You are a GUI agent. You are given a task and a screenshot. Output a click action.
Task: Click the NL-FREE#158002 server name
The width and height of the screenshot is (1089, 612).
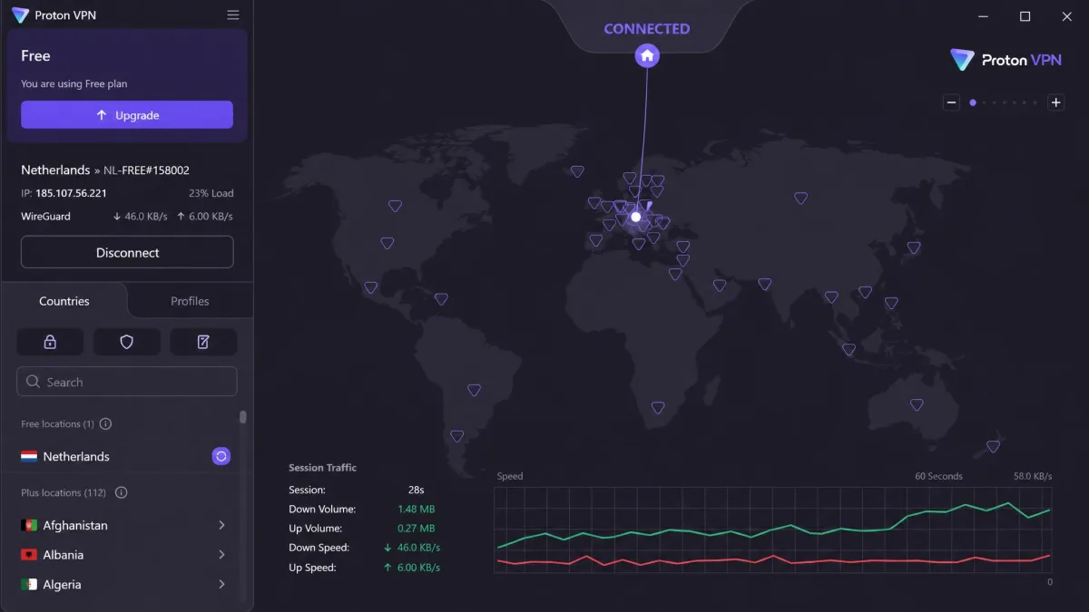point(146,170)
